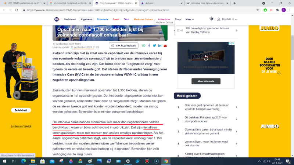
Task: Open a new browser tab
Action: 234,3
